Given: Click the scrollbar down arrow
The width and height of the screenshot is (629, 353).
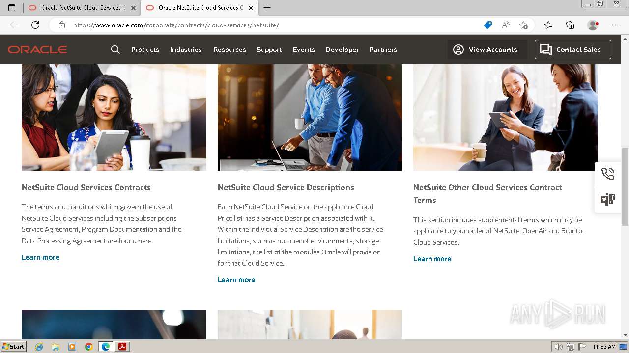Looking at the screenshot, I should [625, 335].
